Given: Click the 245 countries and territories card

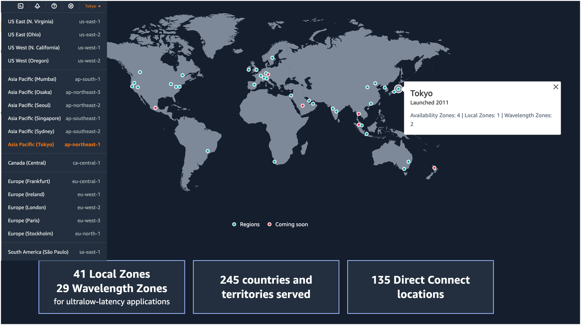Looking at the screenshot, I should tap(266, 287).
